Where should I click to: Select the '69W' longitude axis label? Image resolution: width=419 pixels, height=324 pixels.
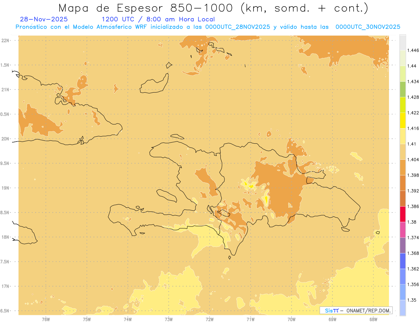tap(332, 319)
